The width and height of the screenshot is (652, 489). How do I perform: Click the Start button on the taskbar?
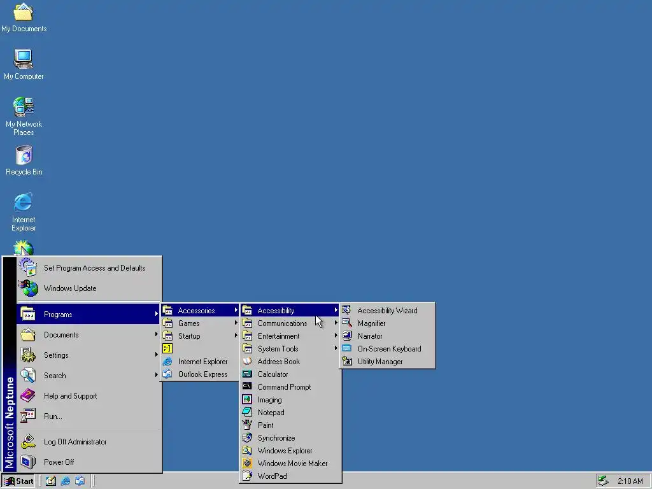pyautogui.click(x=18, y=481)
